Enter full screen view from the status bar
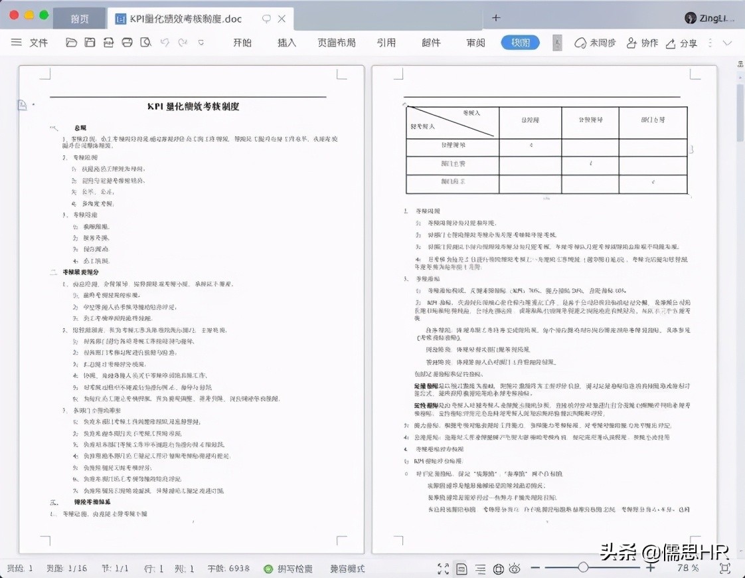 point(443,569)
